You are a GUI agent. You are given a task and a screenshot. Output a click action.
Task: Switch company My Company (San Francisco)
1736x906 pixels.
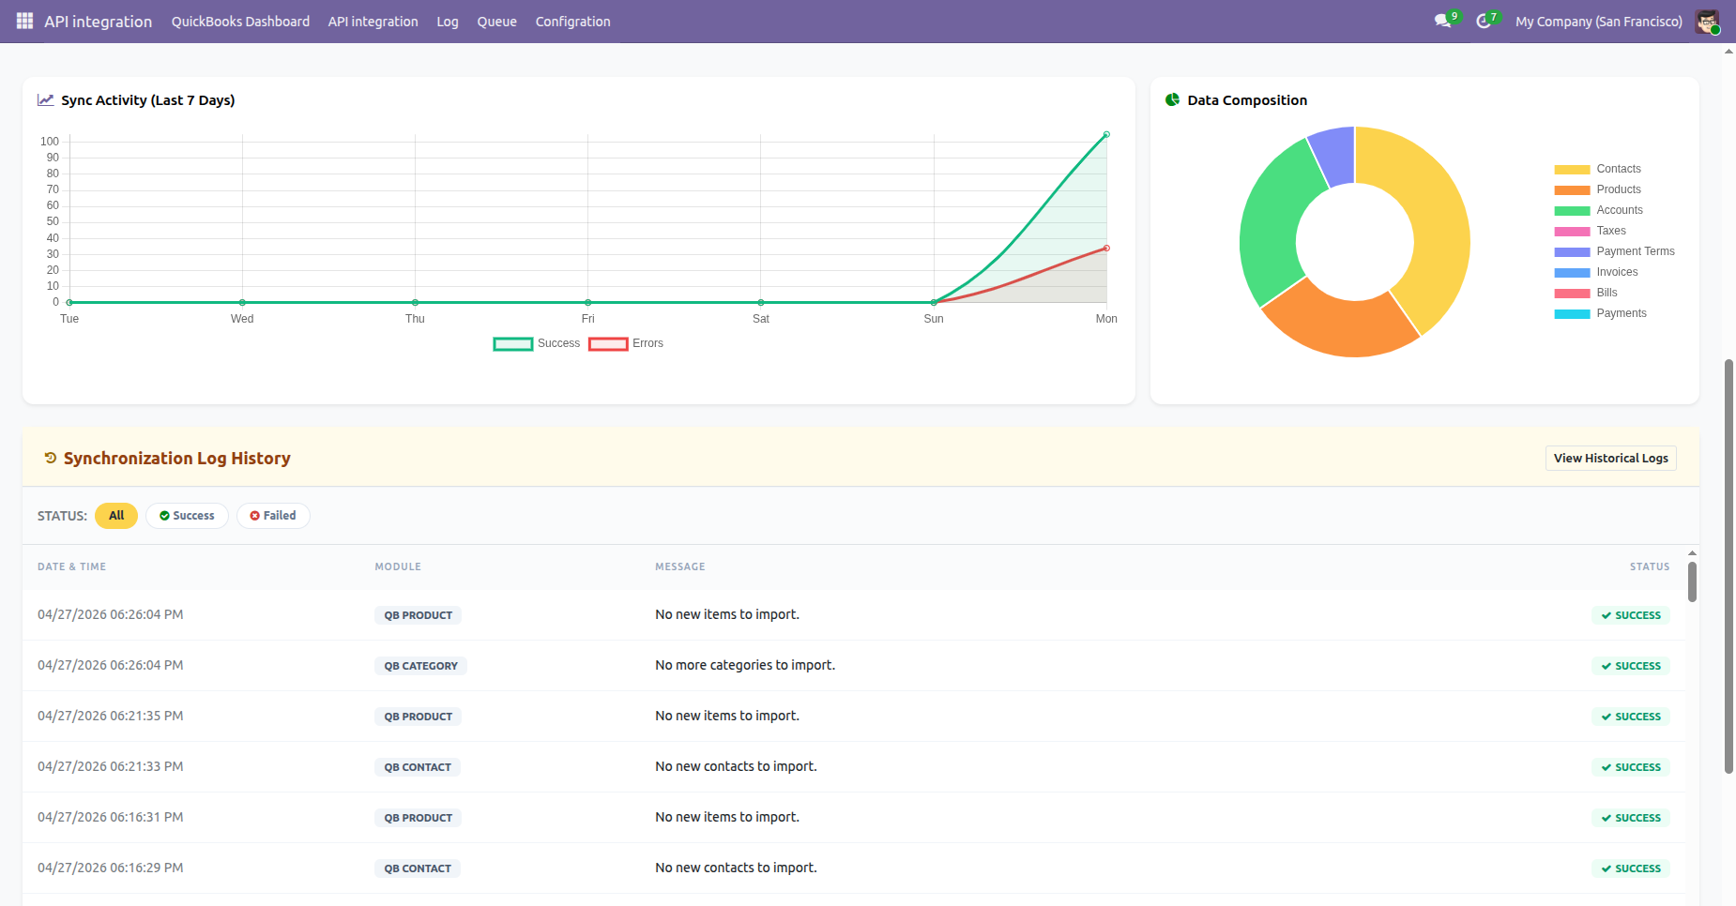(1598, 22)
